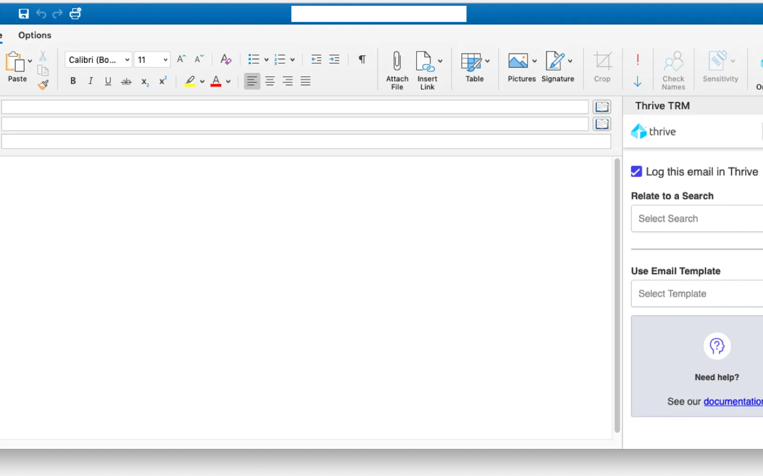Click the Need help question icon
The image size is (763, 476).
tap(717, 346)
